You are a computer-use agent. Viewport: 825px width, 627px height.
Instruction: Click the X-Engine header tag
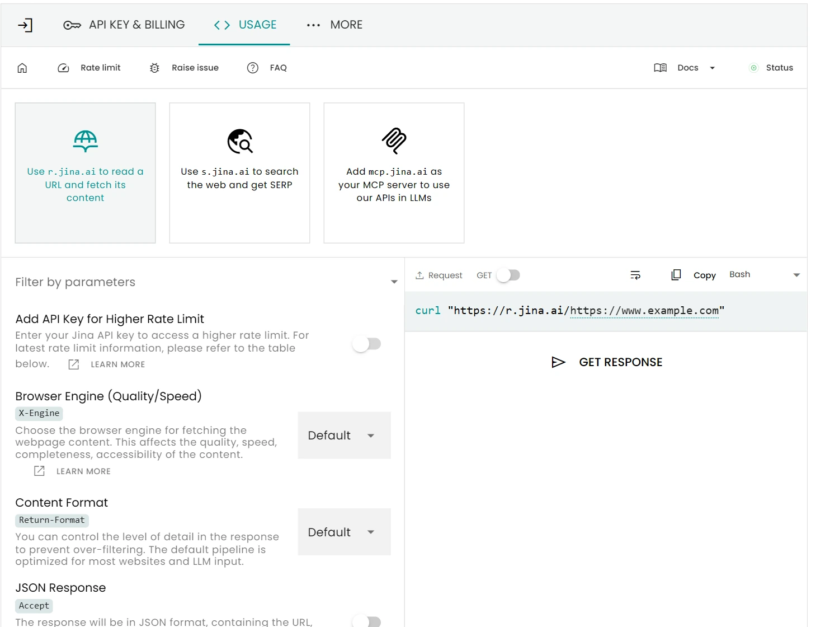(39, 413)
